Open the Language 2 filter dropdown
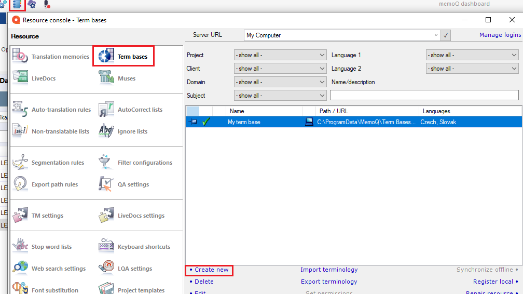The width and height of the screenshot is (523, 294). click(x=472, y=69)
